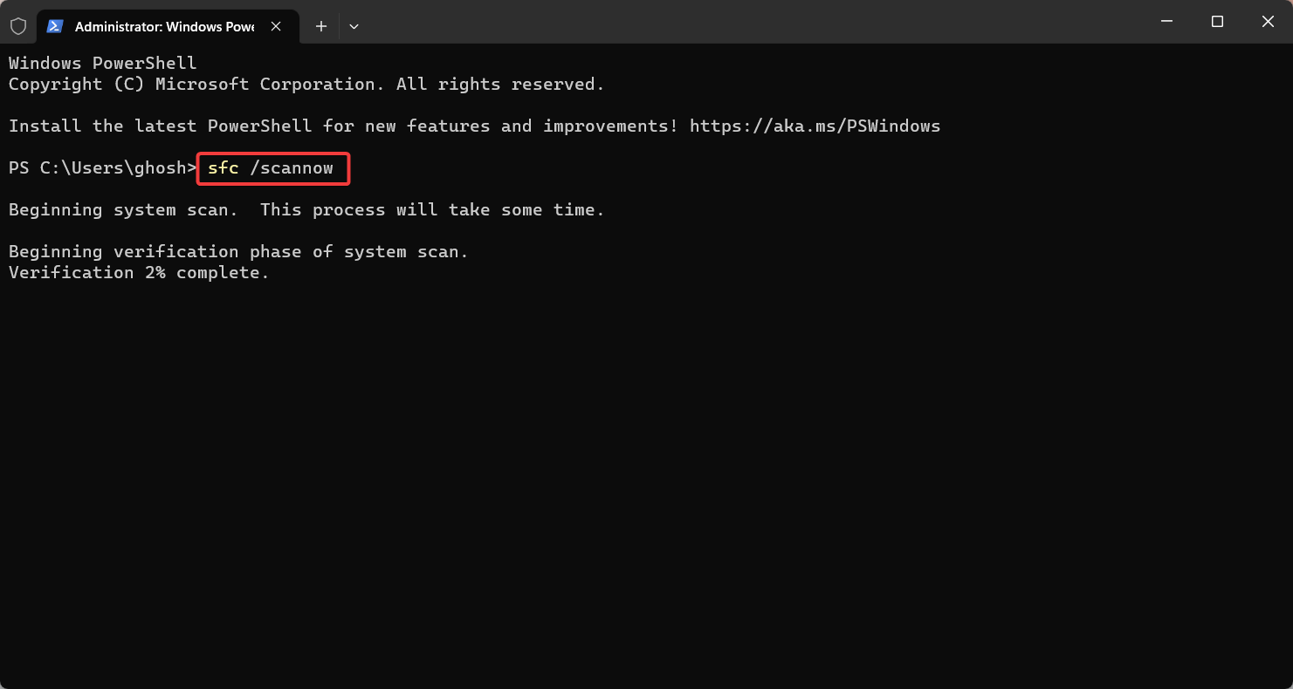Open a new tab with plus button

coord(321,26)
